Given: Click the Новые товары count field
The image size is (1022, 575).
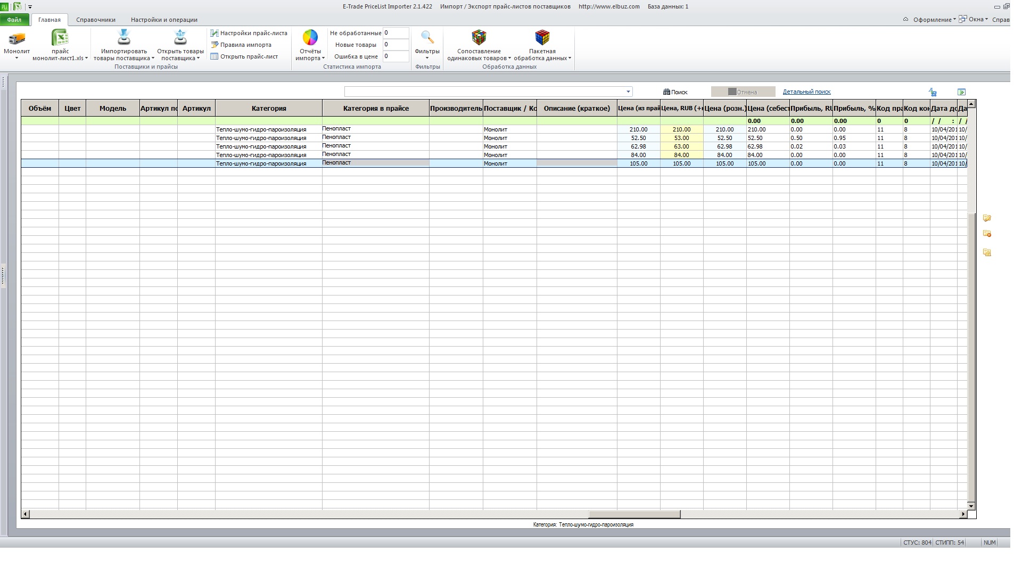Looking at the screenshot, I should tap(395, 45).
